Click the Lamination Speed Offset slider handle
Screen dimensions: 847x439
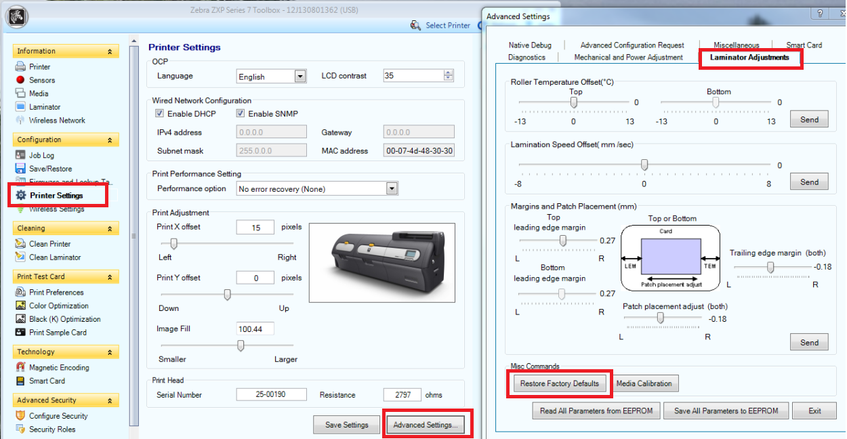point(644,165)
